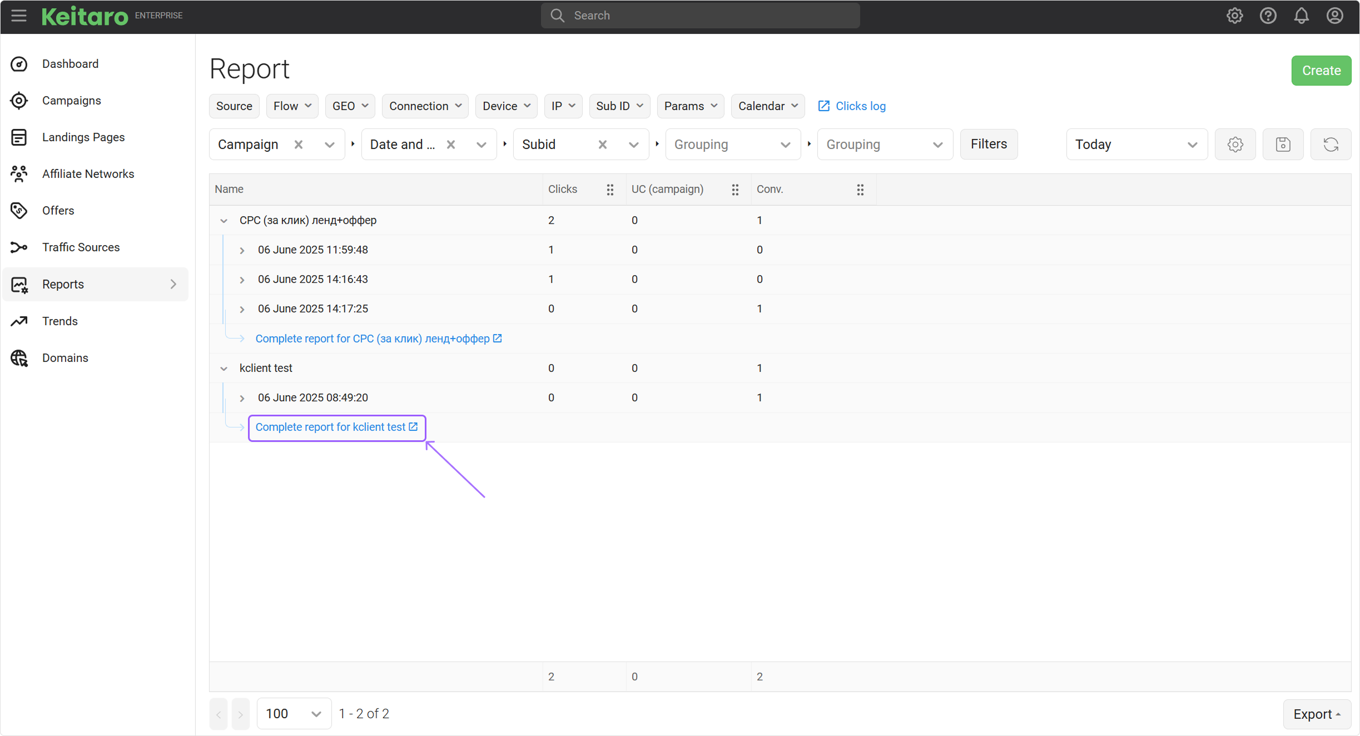Click the search magnifier icon
The width and height of the screenshot is (1360, 736).
[x=558, y=16]
